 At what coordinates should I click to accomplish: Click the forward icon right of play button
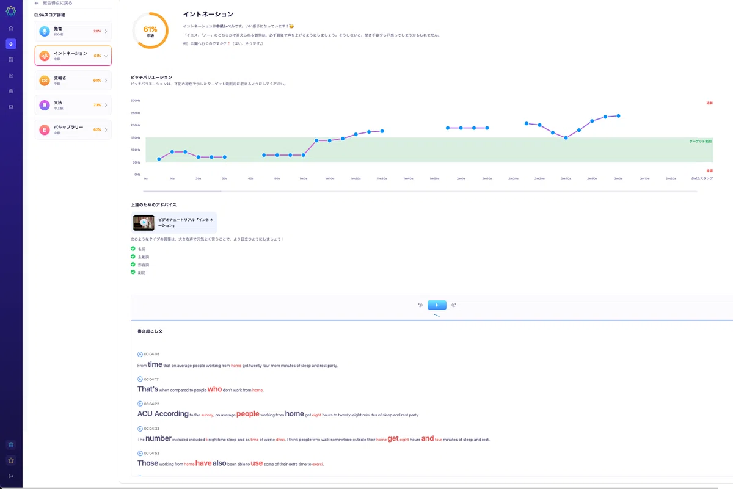(454, 305)
